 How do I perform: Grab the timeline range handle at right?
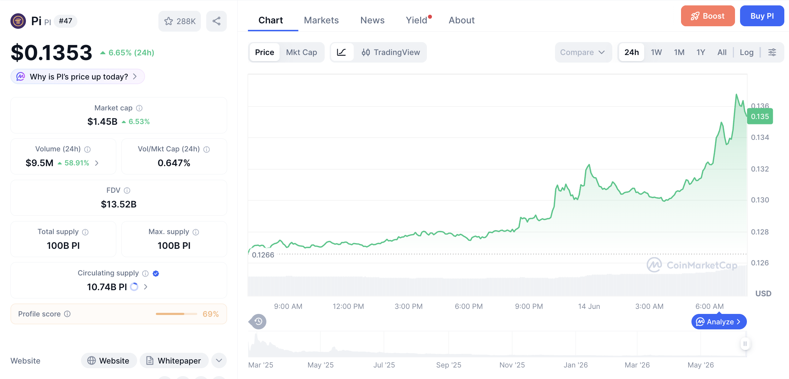coord(745,344)
